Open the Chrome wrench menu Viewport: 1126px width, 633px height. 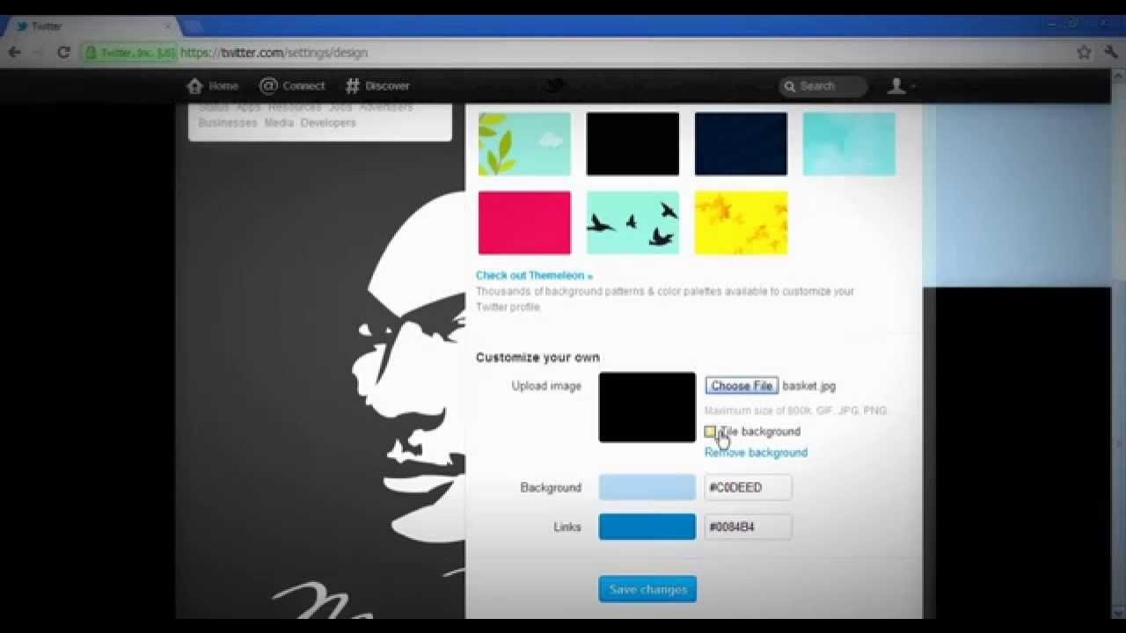click(x=1110, y=53)
